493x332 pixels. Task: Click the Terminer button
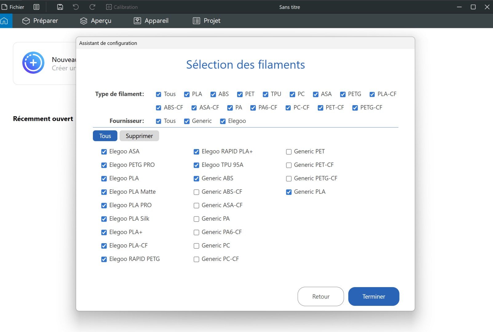(x=374, y=296)
